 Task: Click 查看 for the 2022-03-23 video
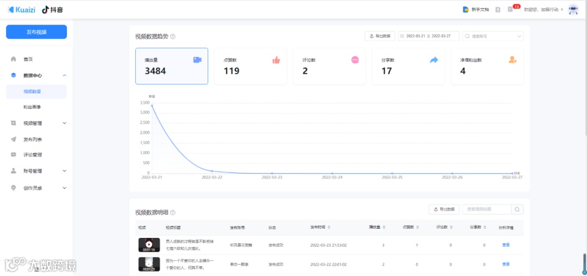(x=506, y=245)
